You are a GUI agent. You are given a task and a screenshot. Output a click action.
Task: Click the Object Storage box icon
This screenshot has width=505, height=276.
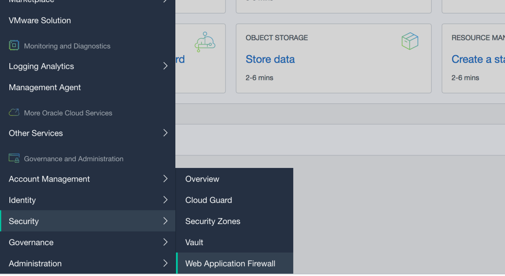tap(410, 41)
